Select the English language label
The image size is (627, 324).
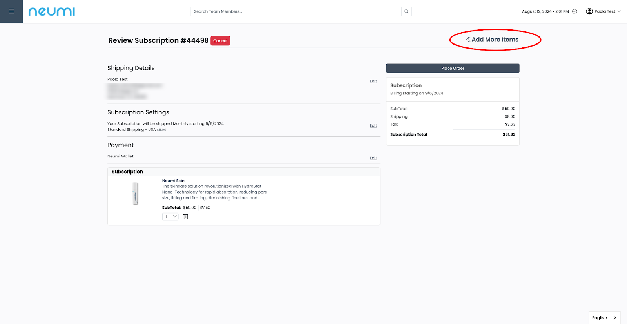[599, 318]
